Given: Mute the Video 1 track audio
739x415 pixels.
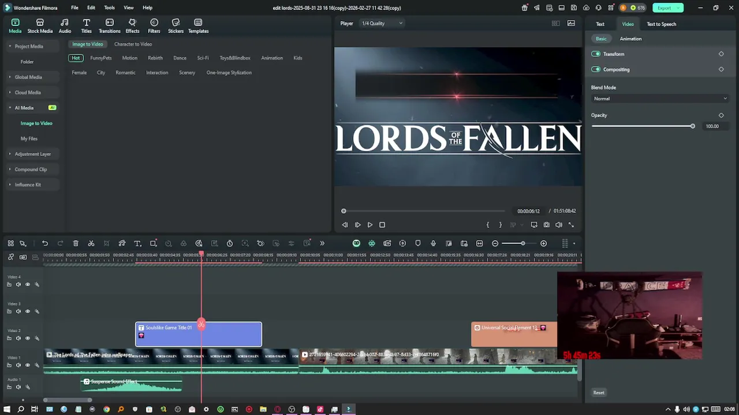Looking at the screenshot, I should [18, 365].
